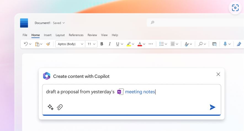Open the Aptos (Body) font dropdown
This screenshot has height=131, width=244.
pyautogui.click(x=70, y=44)
